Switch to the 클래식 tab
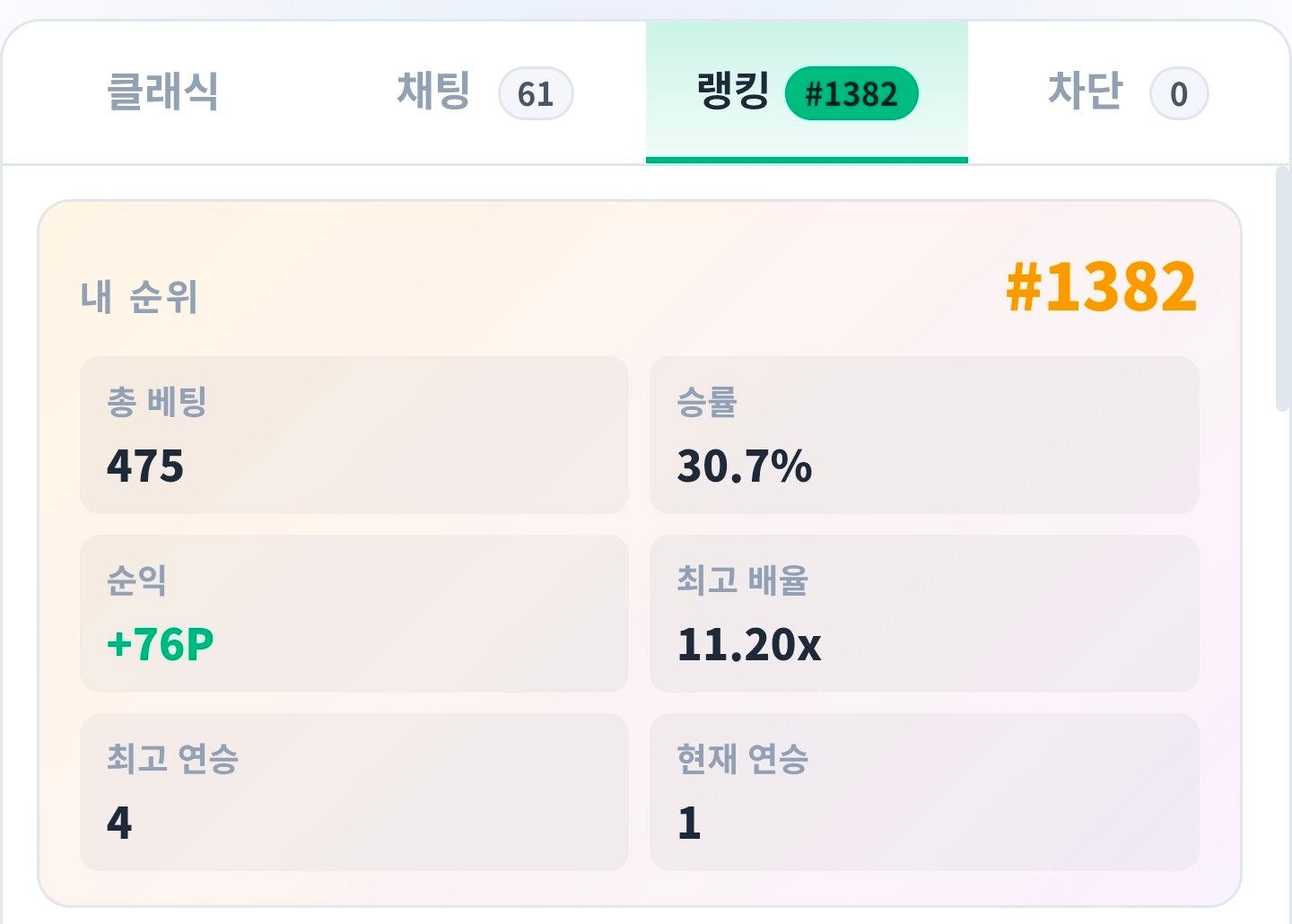This screenshot has width=1292, height=924. pyautogui.click(x=162, y=92)
